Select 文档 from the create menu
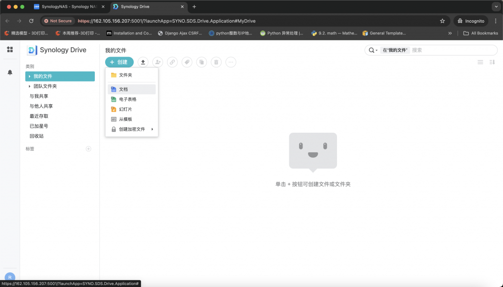Screen dimensions: 503x287 click(x=123, y=89)
